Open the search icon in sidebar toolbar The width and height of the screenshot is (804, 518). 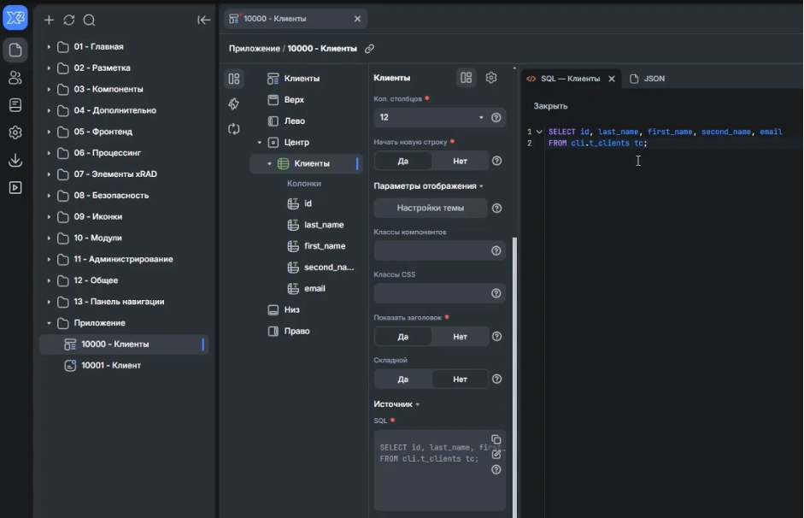(89, 20)
